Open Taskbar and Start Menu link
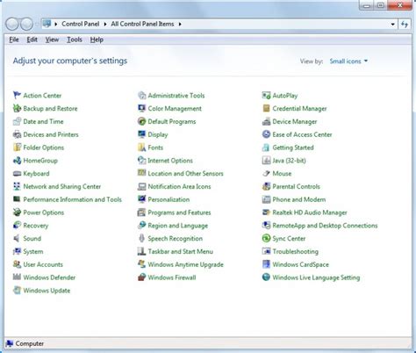416x353 pixels. point(181,251)
